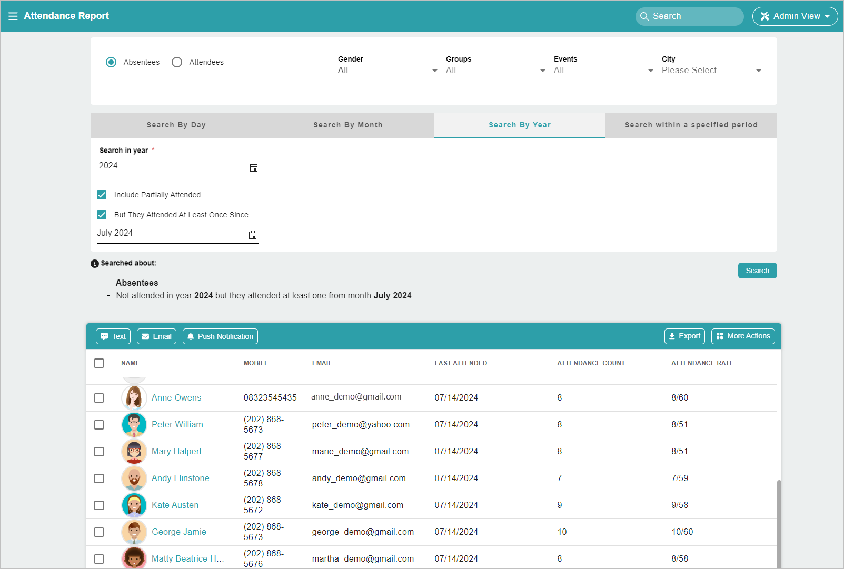The image size is (844, 569).
Task: Click Kate Austen avatar
Action: [134, 505]
